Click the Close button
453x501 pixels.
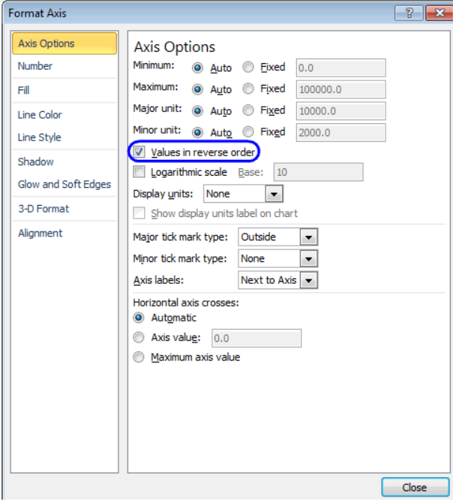[415, 487]
